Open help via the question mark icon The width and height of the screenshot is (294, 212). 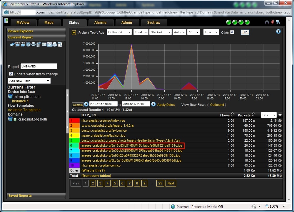[x=278, y=31]
